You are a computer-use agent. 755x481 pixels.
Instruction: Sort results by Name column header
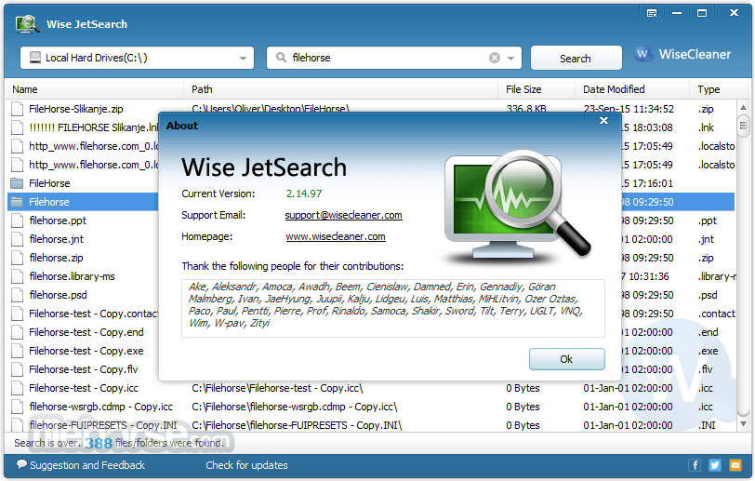(93, 89)
